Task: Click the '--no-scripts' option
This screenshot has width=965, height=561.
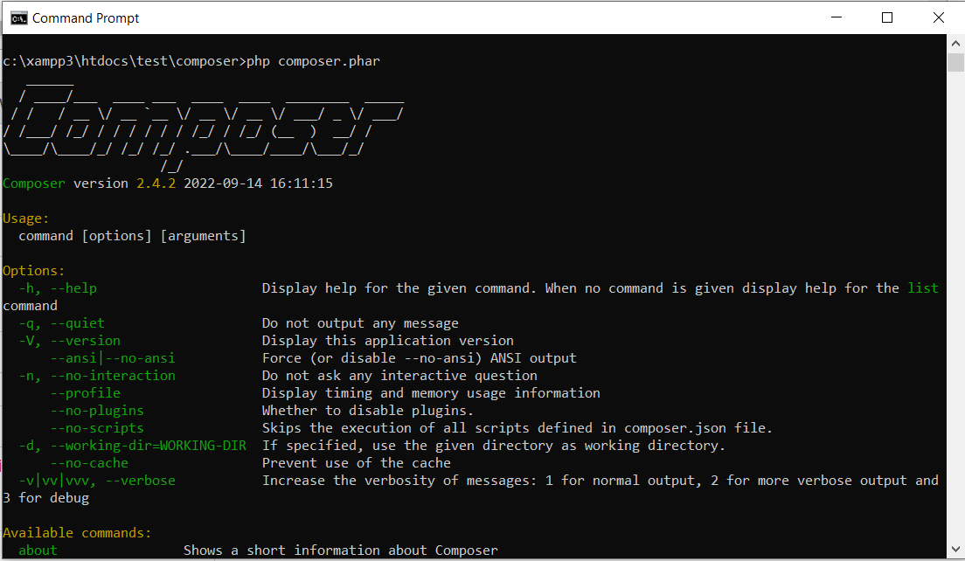Action: coord(97,428)
